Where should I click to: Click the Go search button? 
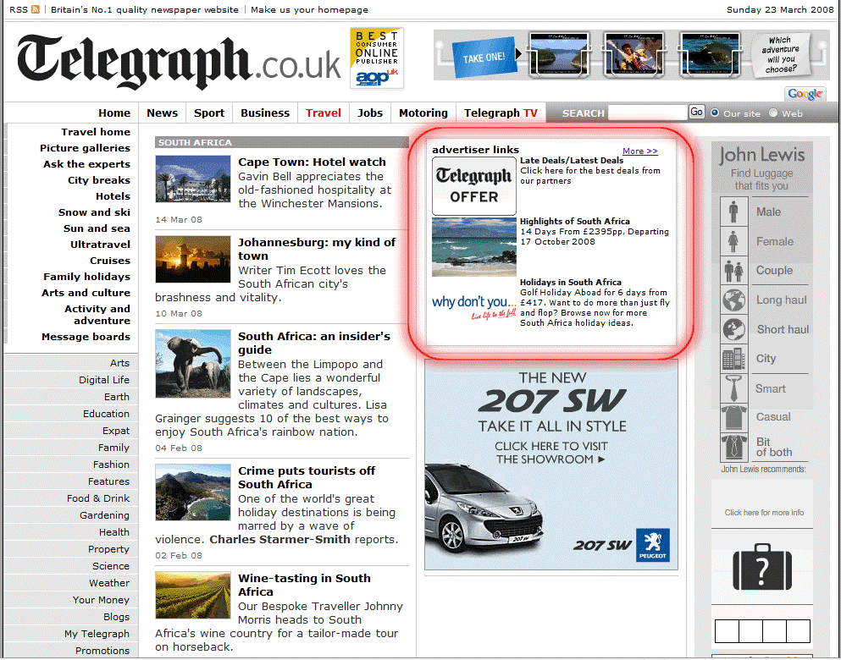tap(696, 112)
